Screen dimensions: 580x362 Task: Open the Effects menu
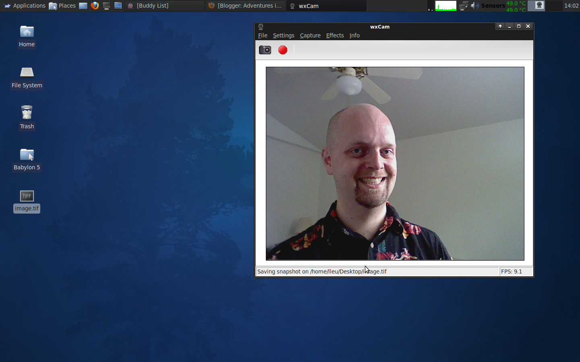pos(335,35)
